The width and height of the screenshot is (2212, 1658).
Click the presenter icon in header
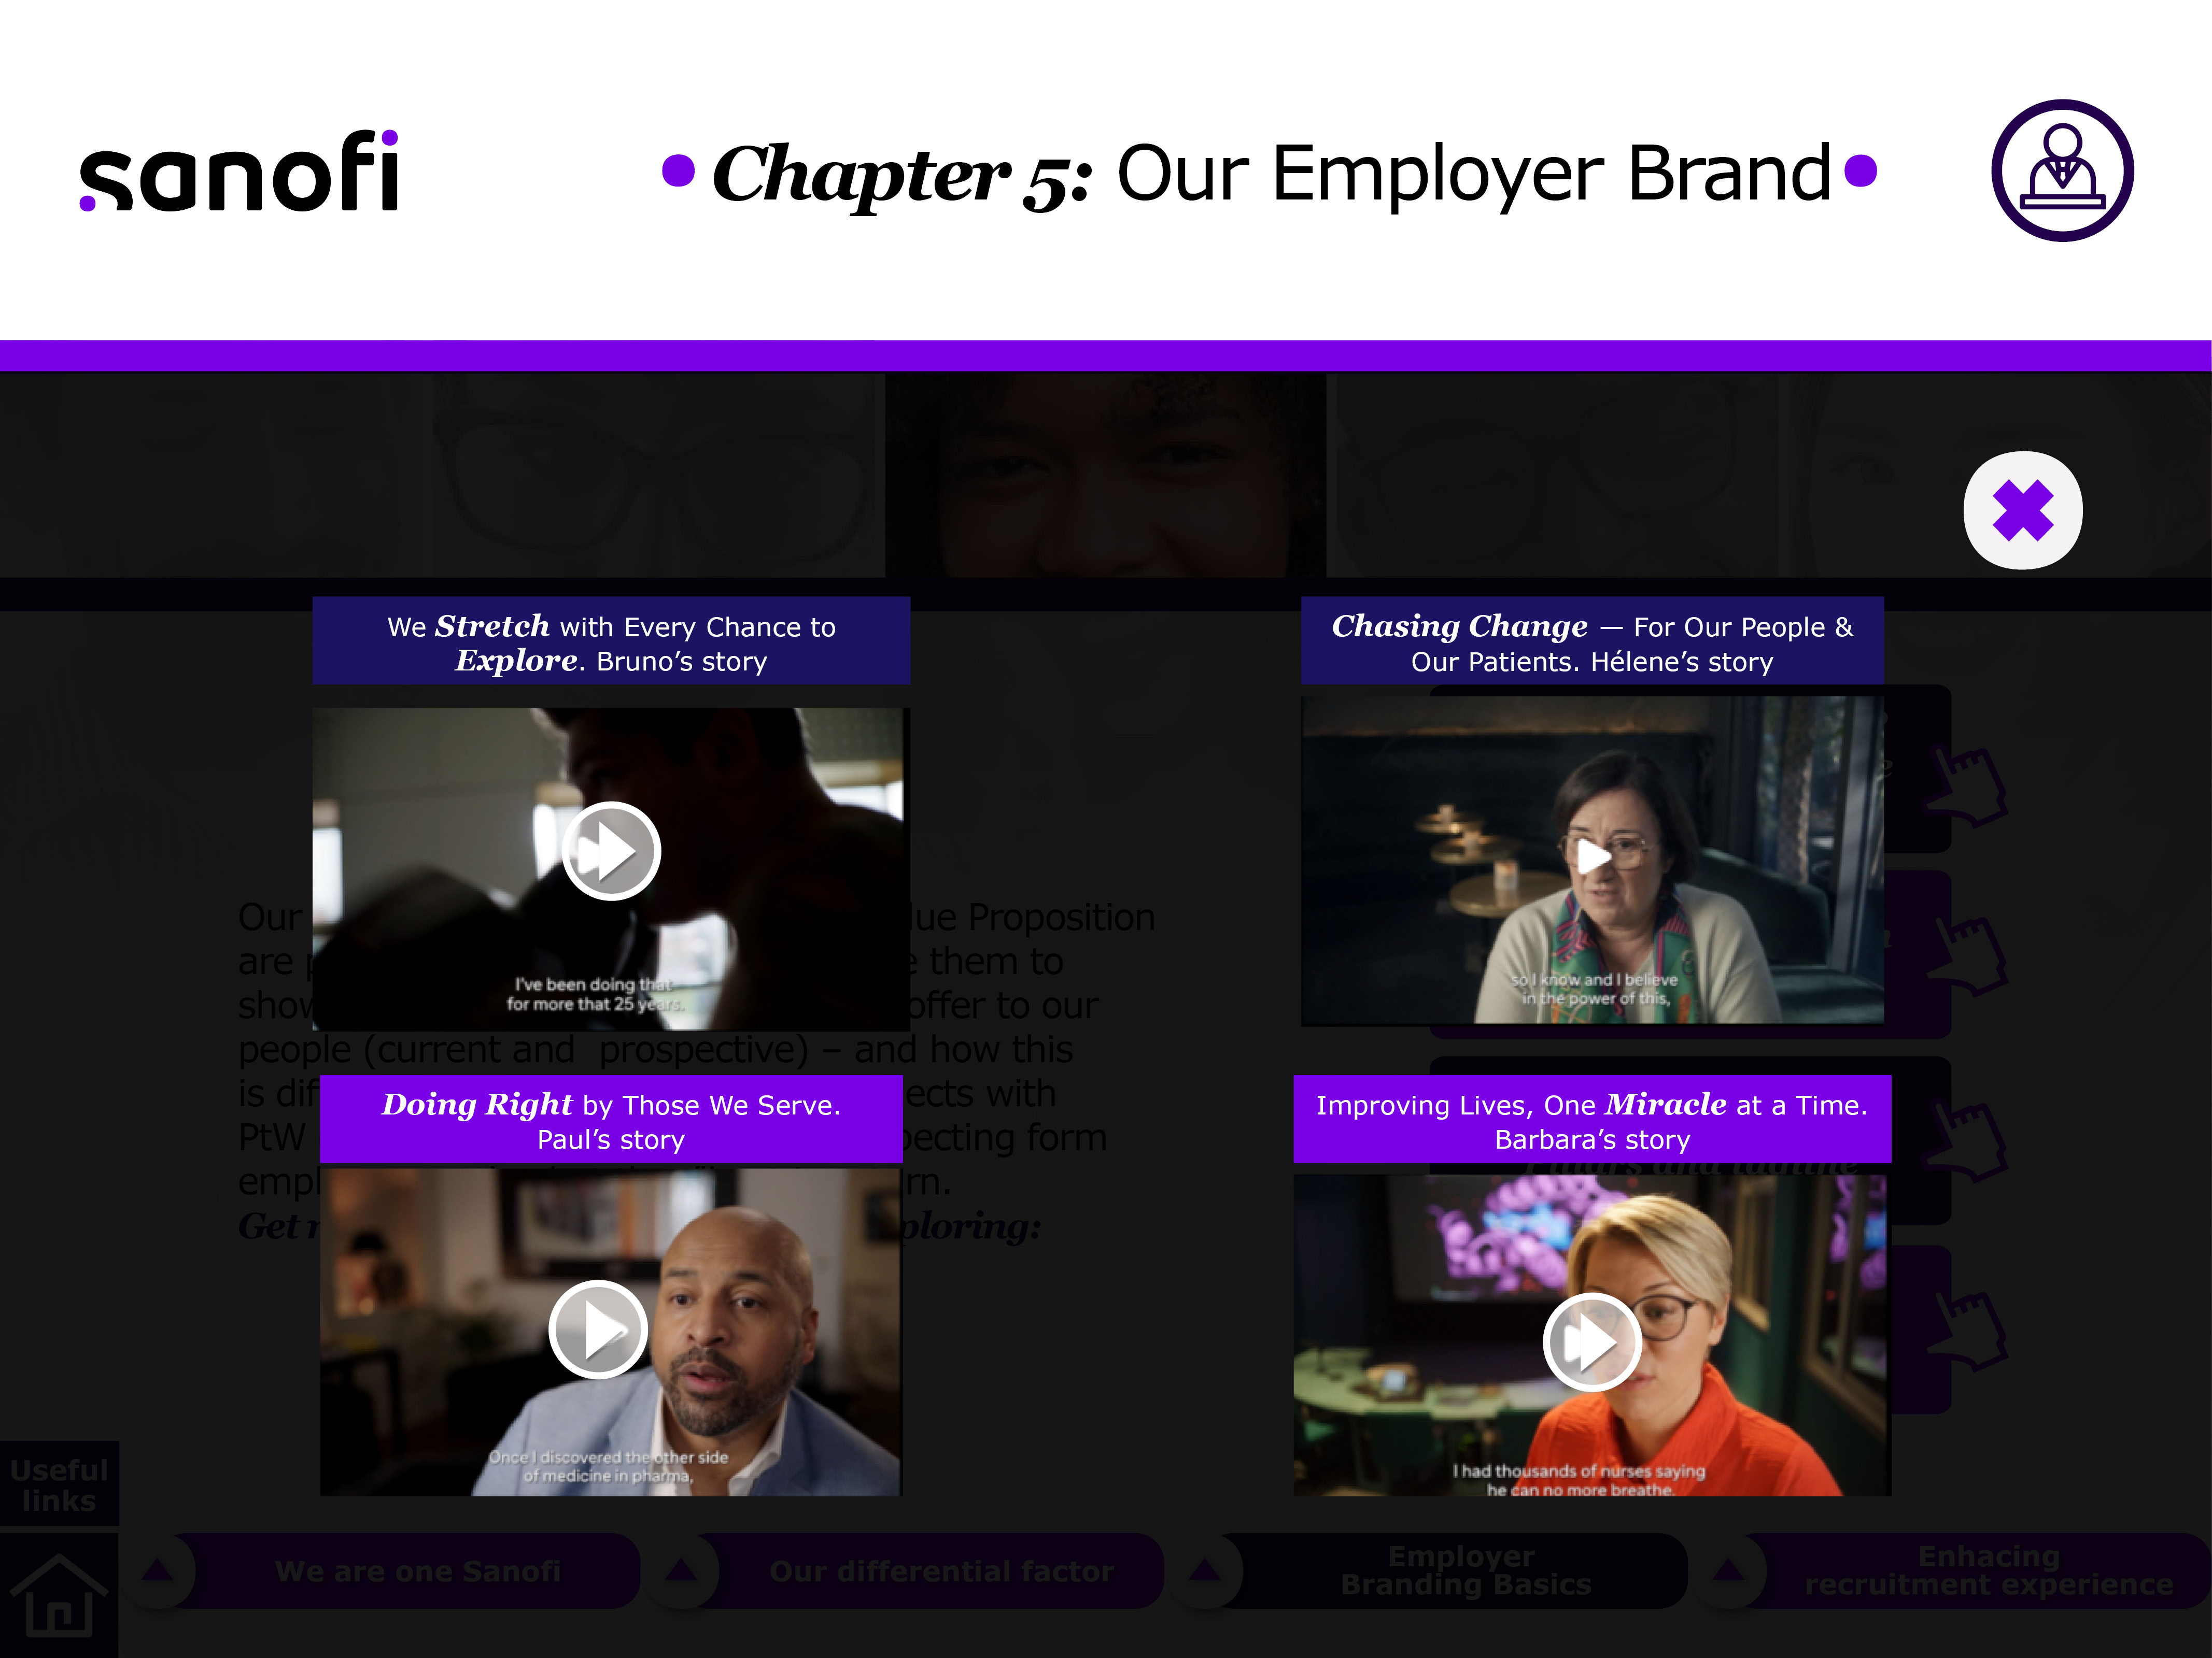[2062, 171]
